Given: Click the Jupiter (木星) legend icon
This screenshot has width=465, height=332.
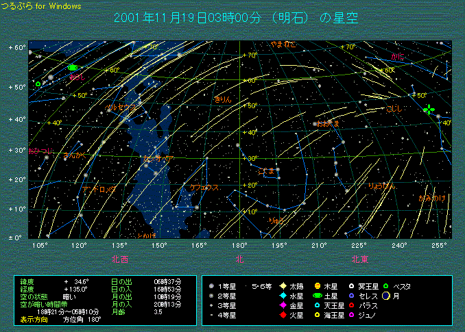Looking at the screenshot, I should (318, 285).
